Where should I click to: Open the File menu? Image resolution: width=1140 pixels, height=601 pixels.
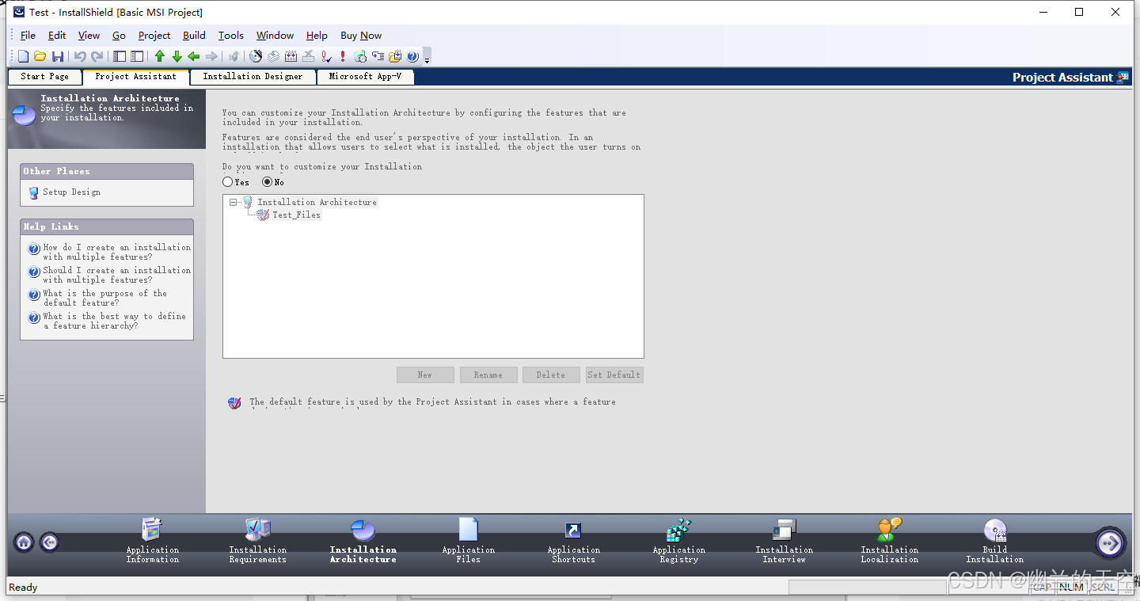point(28,36)
